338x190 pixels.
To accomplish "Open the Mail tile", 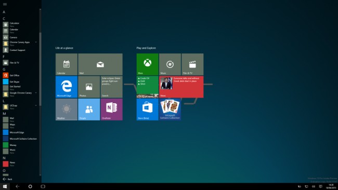I will pyautogui.click(x=100, y=64).
